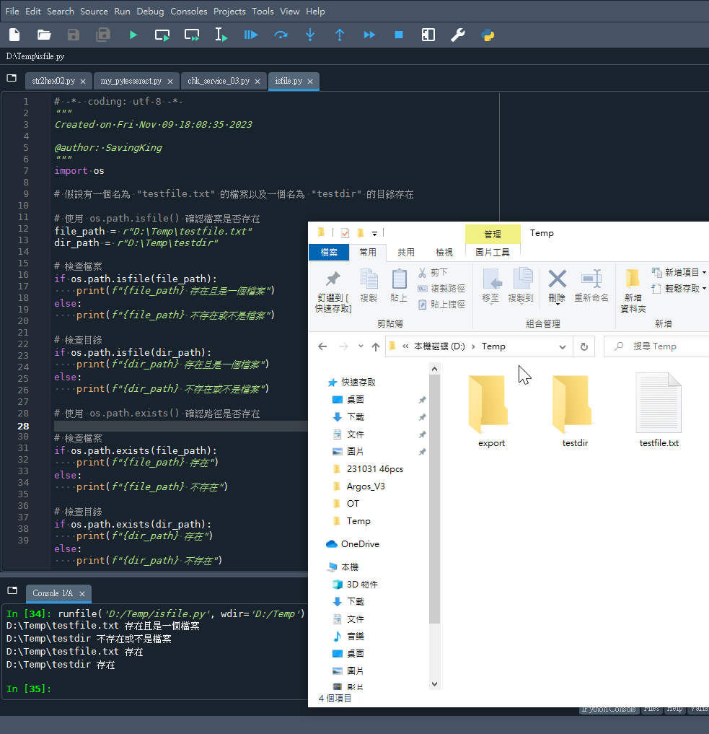
Task: Maximize current pane using the panes icon
Action: click(428, 34)
